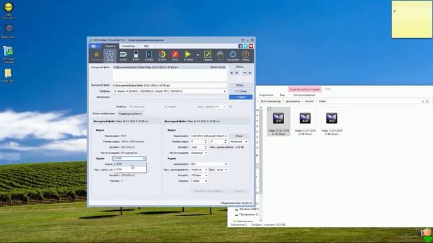Open Воспроизведение tab in Explorer window
Viewport: 433px width, 243px height.
304,95
